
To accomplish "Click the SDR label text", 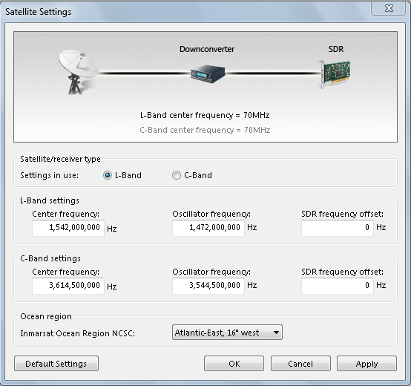I will [336, 49].
